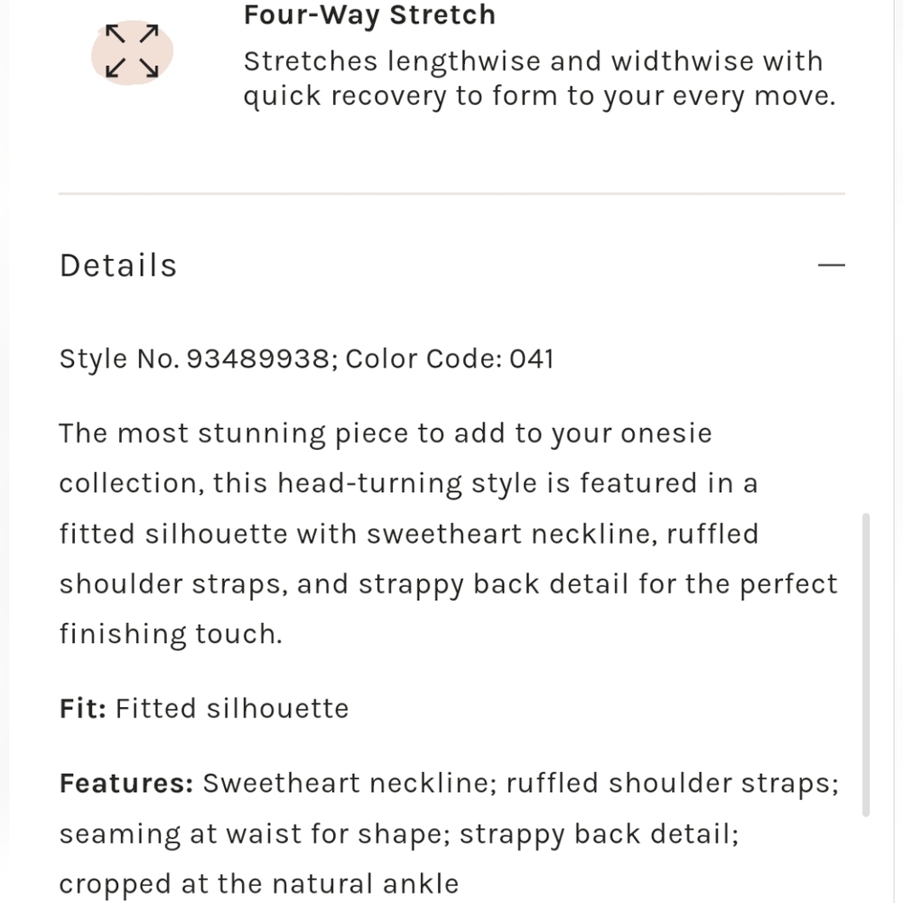This screenshot has width=903, height=903.
Task: Collapse the Details section with minus icon
Action: 831,265
